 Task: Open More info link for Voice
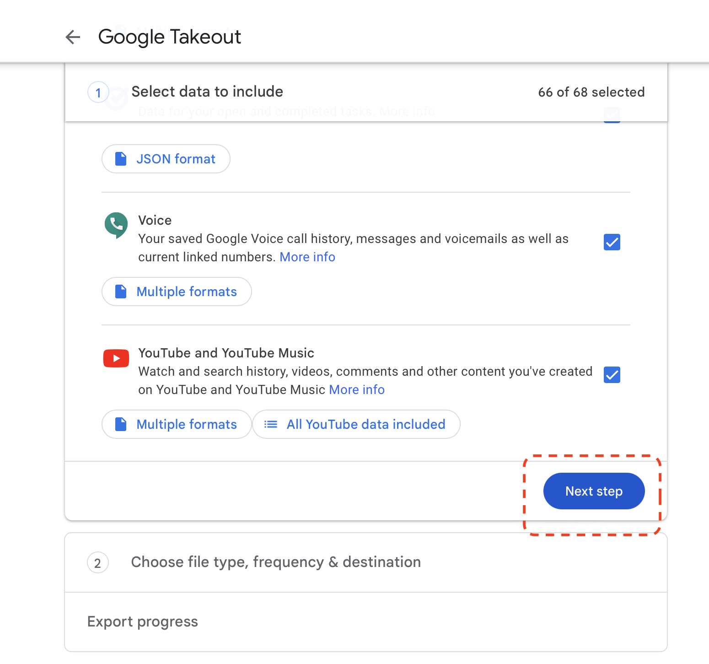[x=307, y=257]
